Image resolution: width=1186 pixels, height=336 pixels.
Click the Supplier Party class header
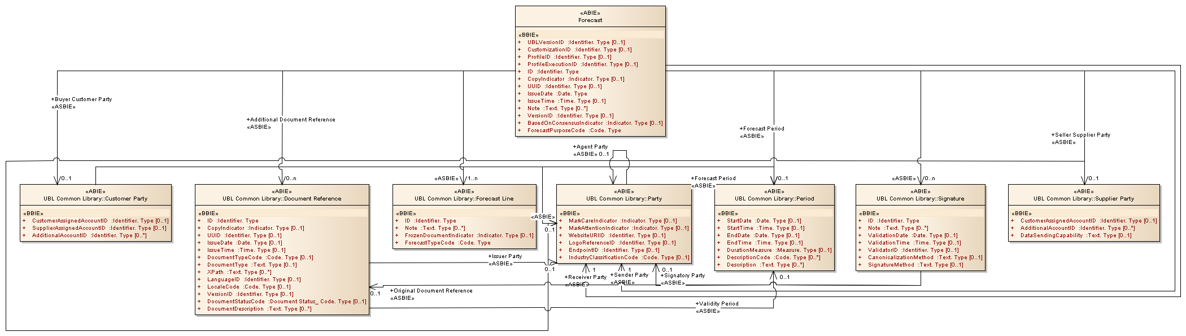pos(1084,199)
